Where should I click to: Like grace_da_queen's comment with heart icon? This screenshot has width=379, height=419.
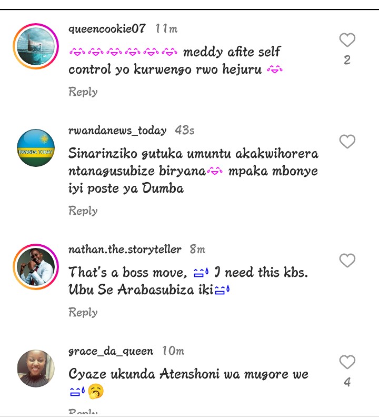(347, 362)
